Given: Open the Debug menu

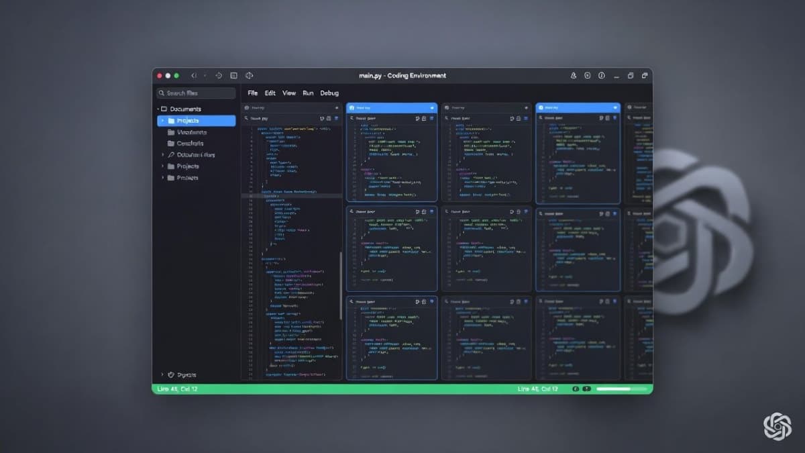Looking at the screenshot, I should point(329,93).
